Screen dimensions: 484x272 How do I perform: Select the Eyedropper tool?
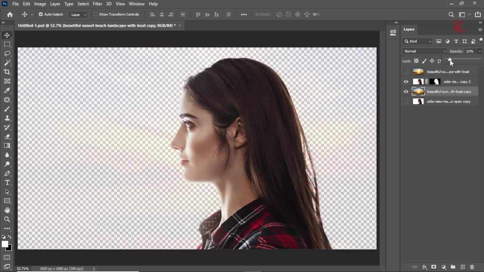7,91
